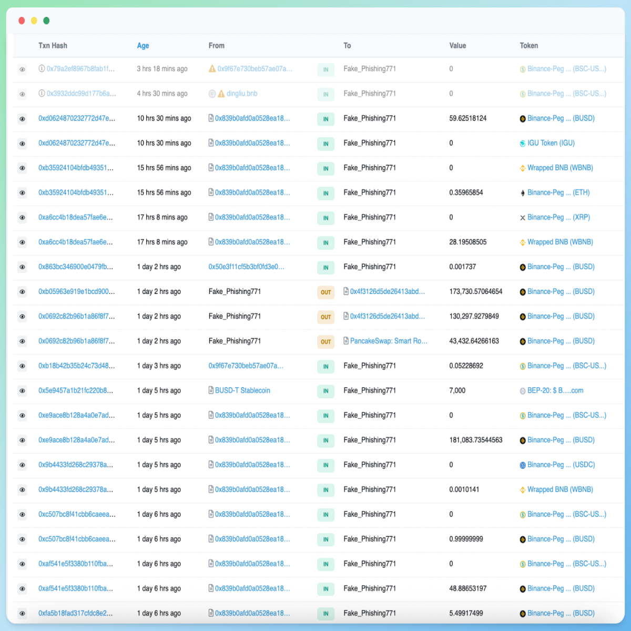Select age text '4 hrs 30 mins ago'
This screenshot has width=631, height=631.
click(162, 93)
